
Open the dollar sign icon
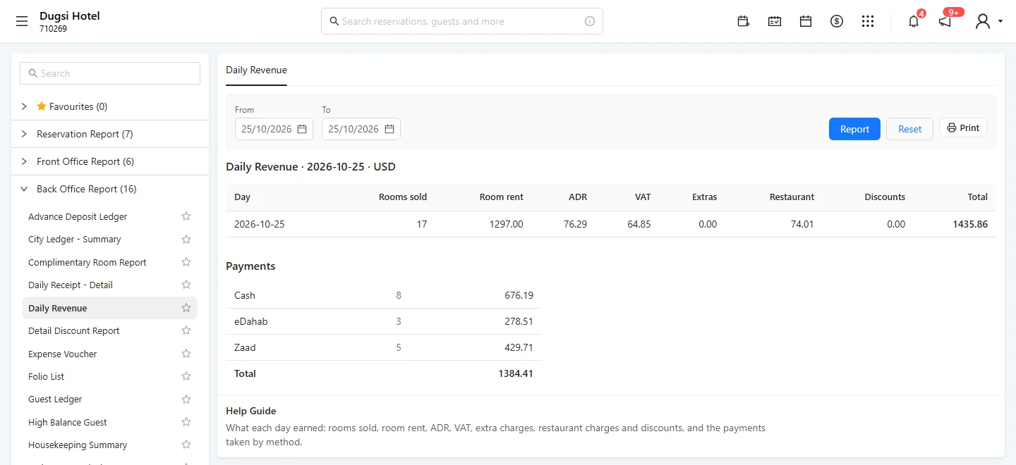point(837,21)
